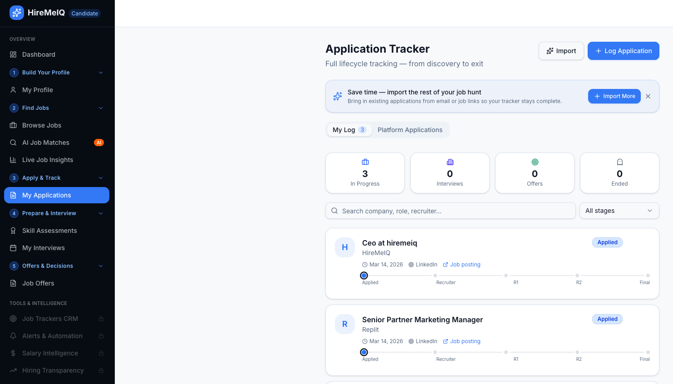Switch to the Platform Applications tab
Viewport: 673px width, 384px height.
pos(410,130)
